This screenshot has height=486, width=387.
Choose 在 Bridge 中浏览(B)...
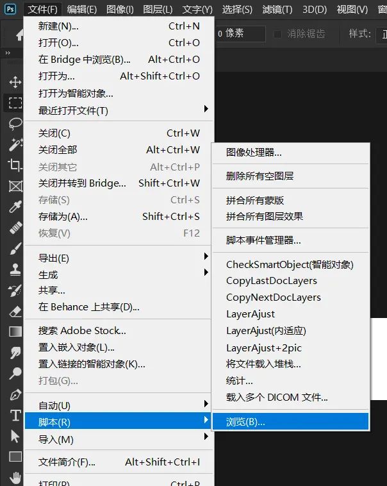pyautogui.click(x=119, y=59)
